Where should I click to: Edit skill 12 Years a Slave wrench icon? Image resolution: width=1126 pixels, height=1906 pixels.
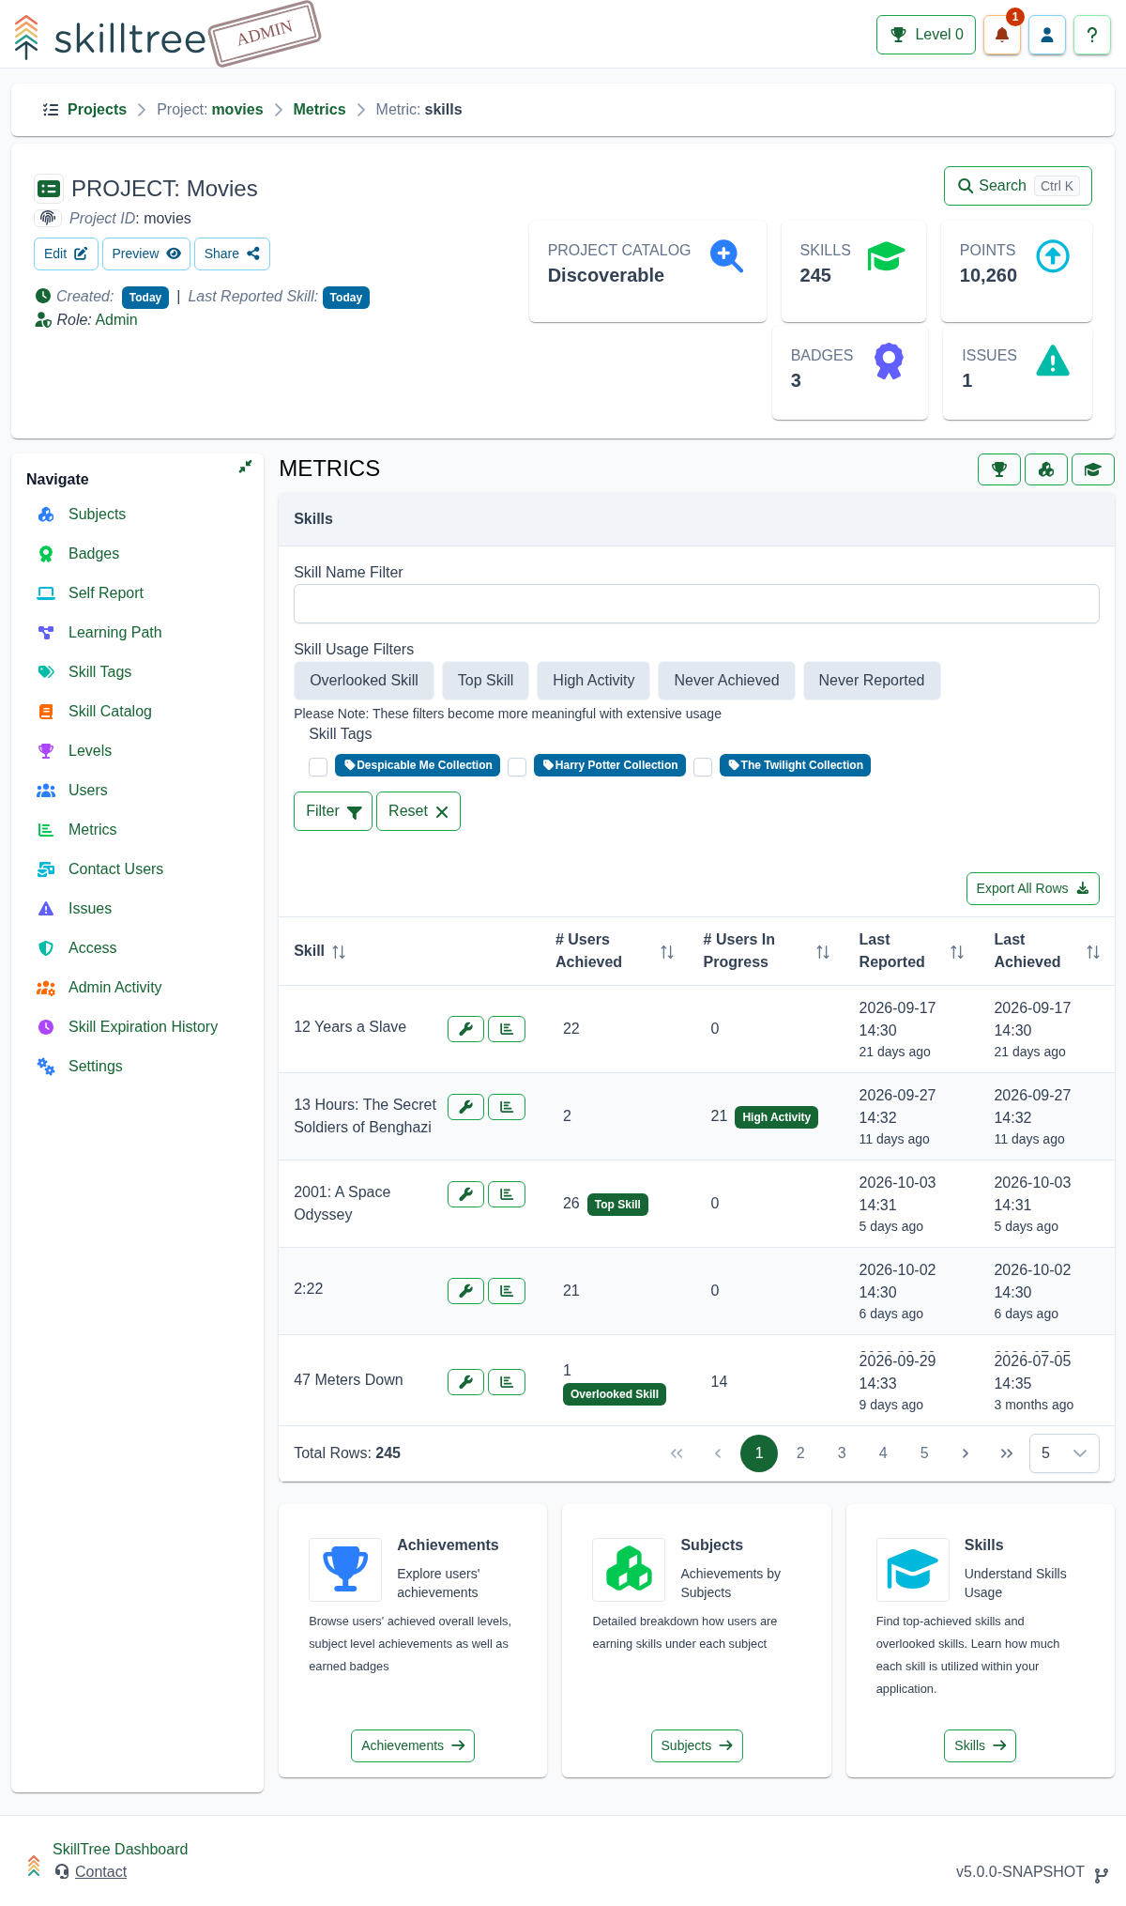(465, 1029)
